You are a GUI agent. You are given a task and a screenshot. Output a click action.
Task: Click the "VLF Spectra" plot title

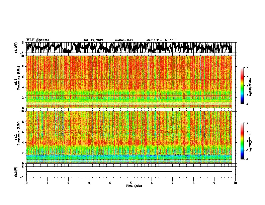pyautogui.click(x=38, y=40)
